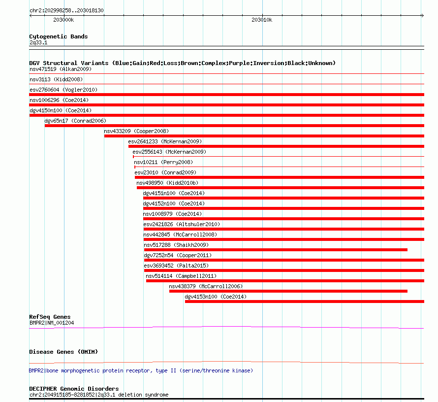
Task: Open the nsv498950 (Kidd2010b) variant
Action: [x=167, y=183]
